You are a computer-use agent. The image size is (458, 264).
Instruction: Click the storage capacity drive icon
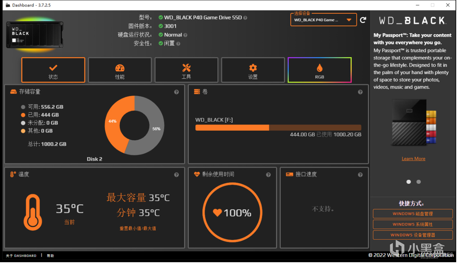pos(14,92)
